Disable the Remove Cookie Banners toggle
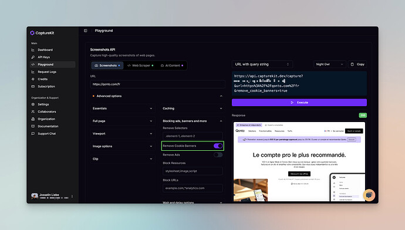 click(218, 146)
